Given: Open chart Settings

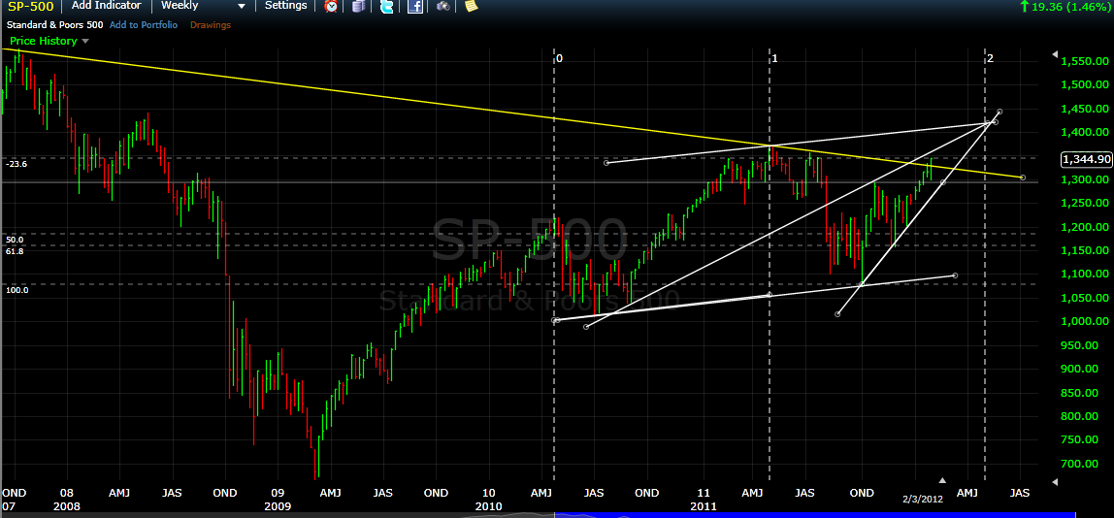Looking at the screenshot, I should [x=285, y=6].
